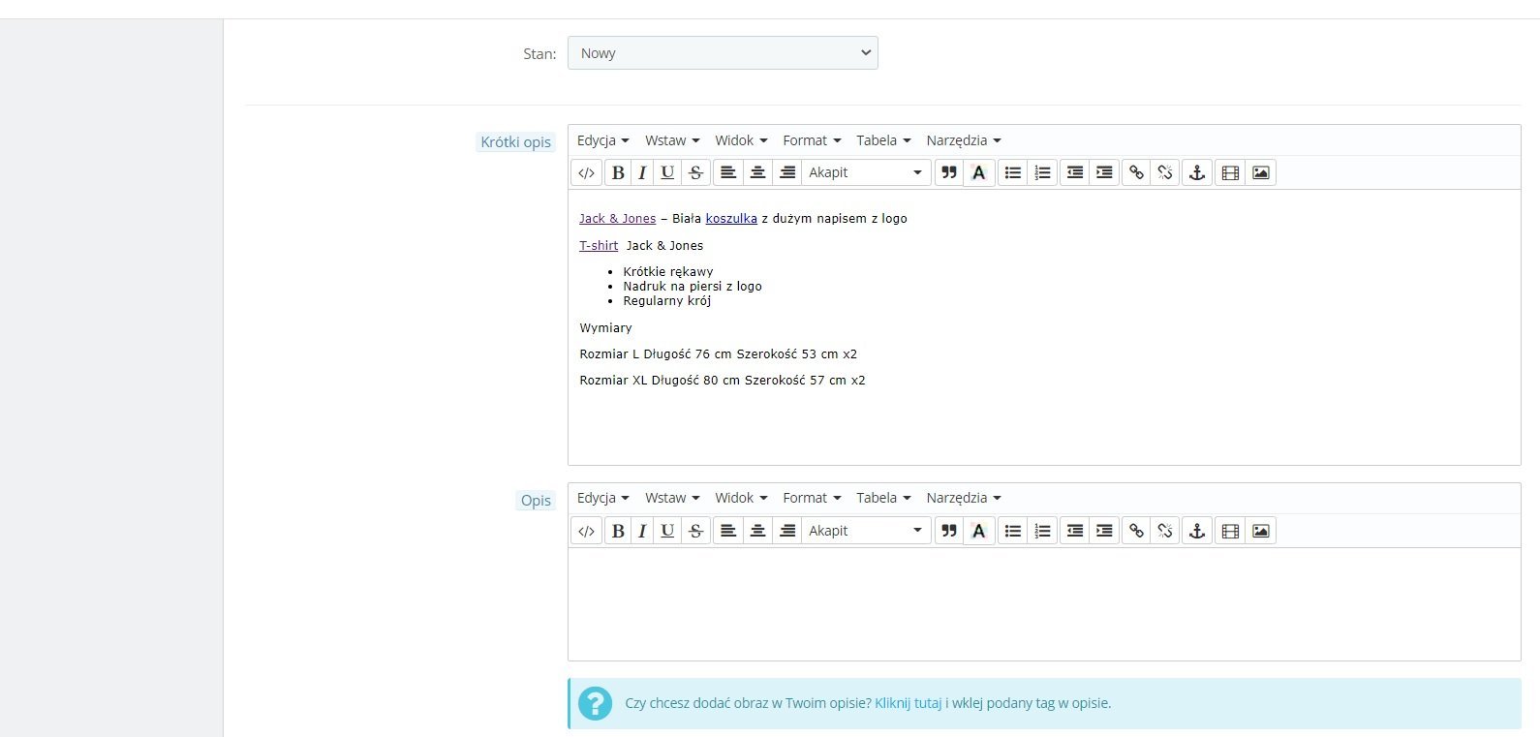Open Tabela menu in Krótki opis editor

(x=883, y=140)
